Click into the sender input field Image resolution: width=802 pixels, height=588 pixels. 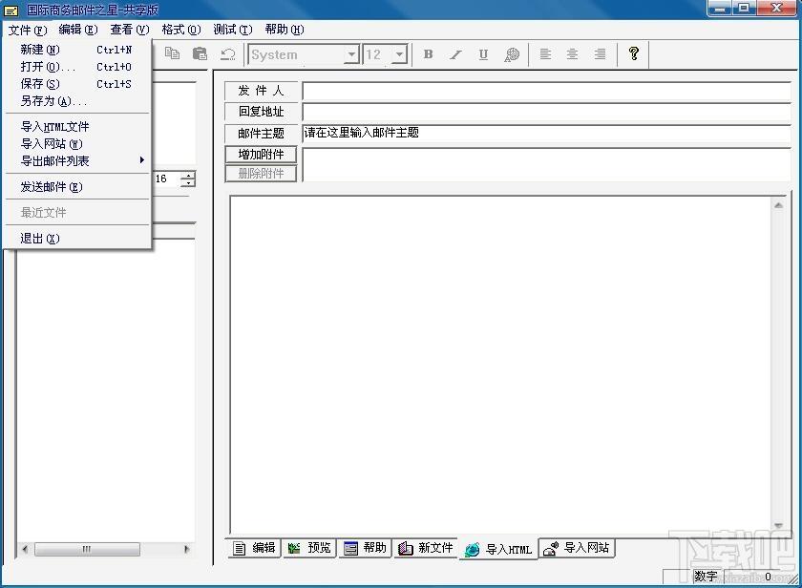coord(547,91)
